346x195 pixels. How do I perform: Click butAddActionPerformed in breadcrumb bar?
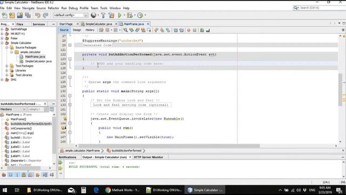[x=126, y=151]
